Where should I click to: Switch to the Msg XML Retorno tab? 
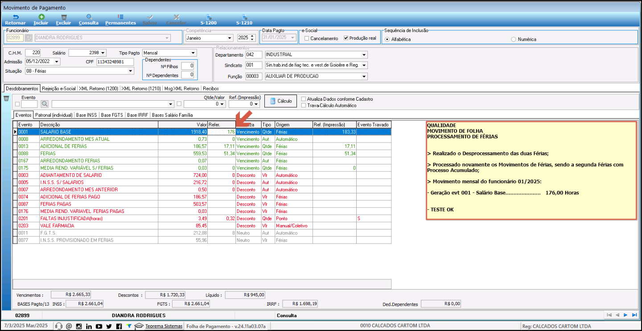point(181,88)
